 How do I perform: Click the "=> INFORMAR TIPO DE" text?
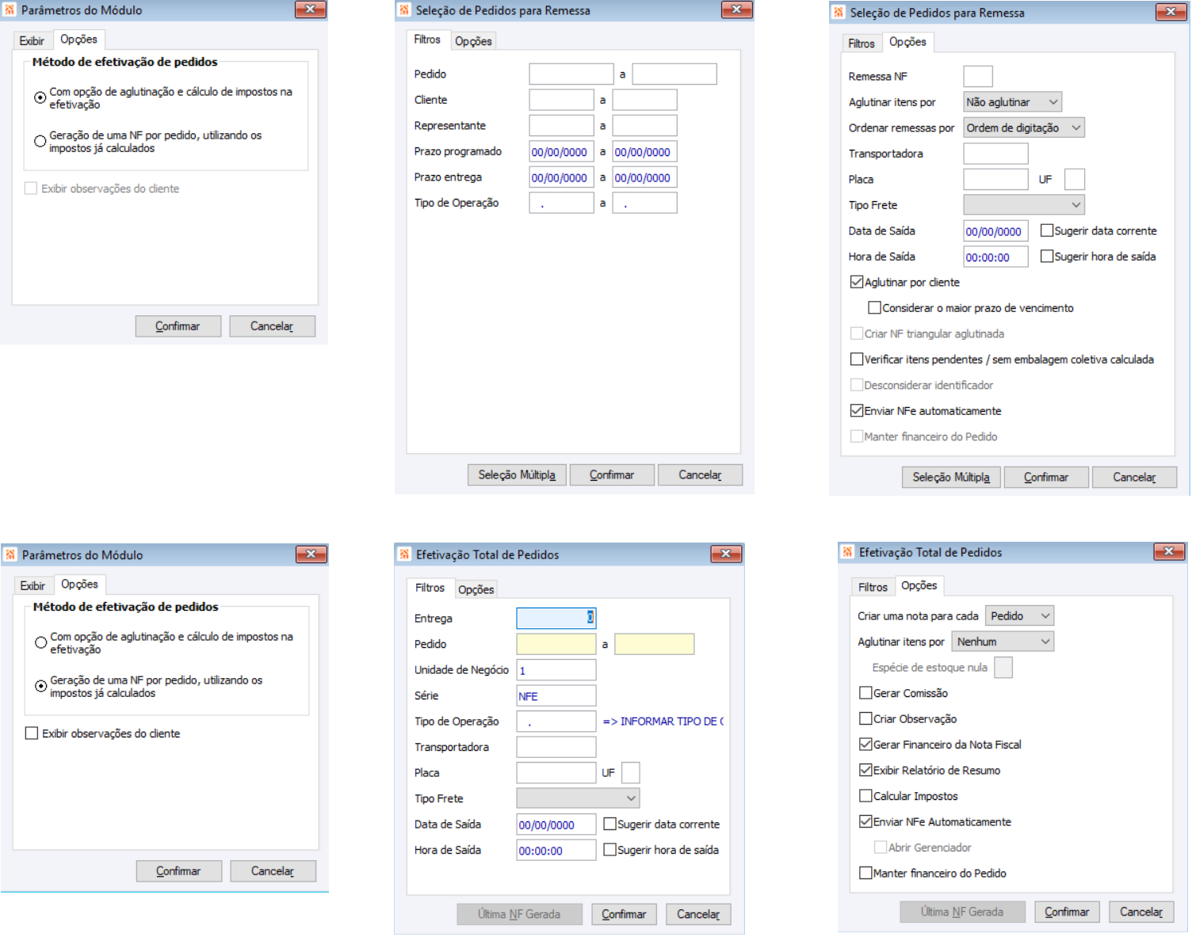663,722
